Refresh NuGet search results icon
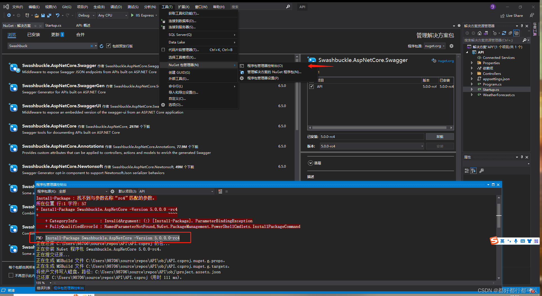The image size is (542, 296). [101, 46]
